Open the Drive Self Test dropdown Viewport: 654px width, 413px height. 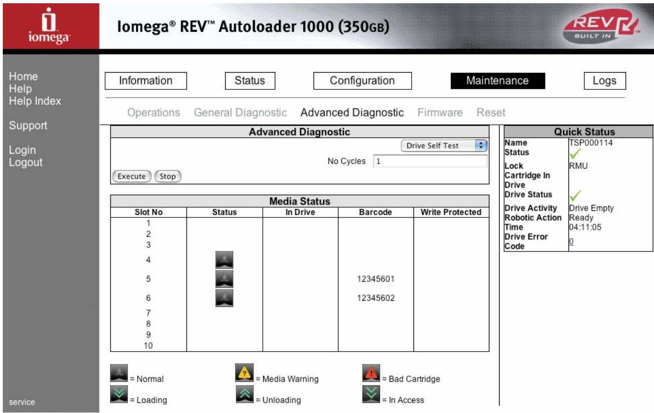444,146
